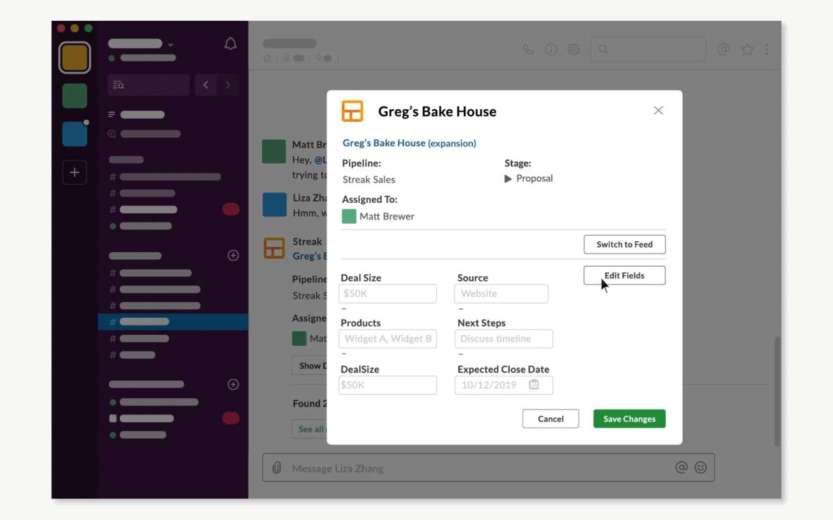Switch to the green workspace
Image resolution: width=833 pixels, height=520 pixels.
coord(75,96)
